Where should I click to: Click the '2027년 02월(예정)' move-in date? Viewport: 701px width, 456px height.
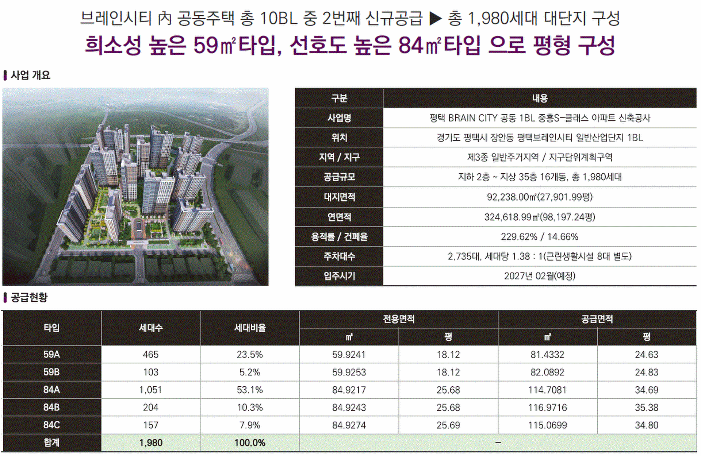(x=540, y=276)
